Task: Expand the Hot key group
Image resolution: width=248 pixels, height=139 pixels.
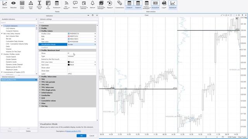Action: [40, 106]
